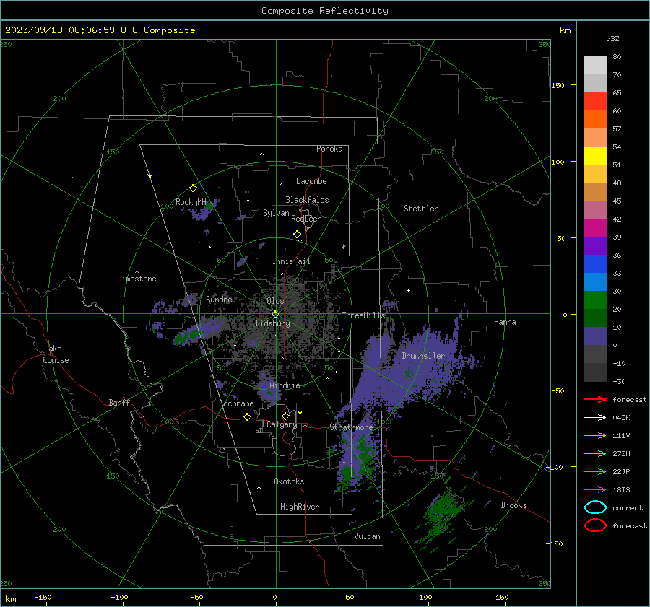Image resolution: width=650 pixels, height=607 pixels.
Task: Select the purple 39-36 dBZ color swatch
Action: click(x=595, y=245)
